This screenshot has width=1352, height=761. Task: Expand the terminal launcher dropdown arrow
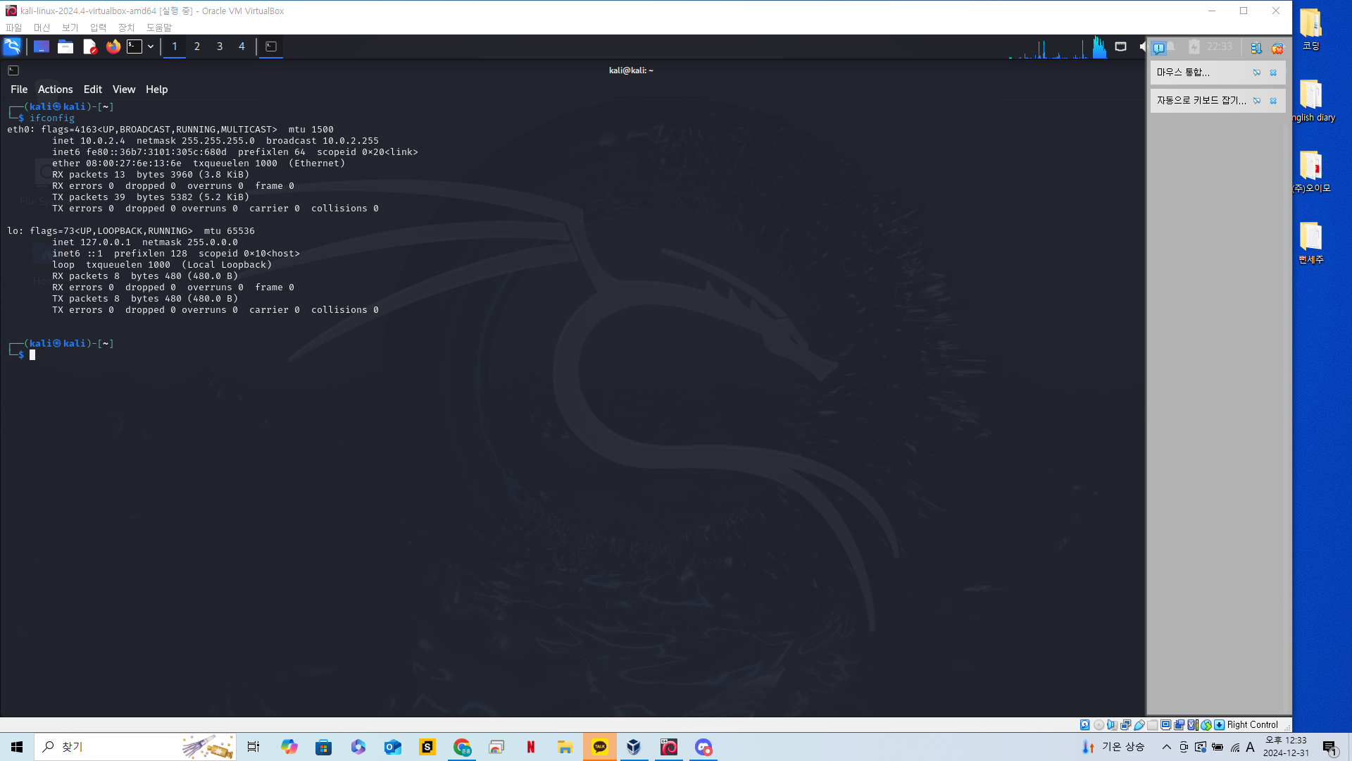pos(151,47)
